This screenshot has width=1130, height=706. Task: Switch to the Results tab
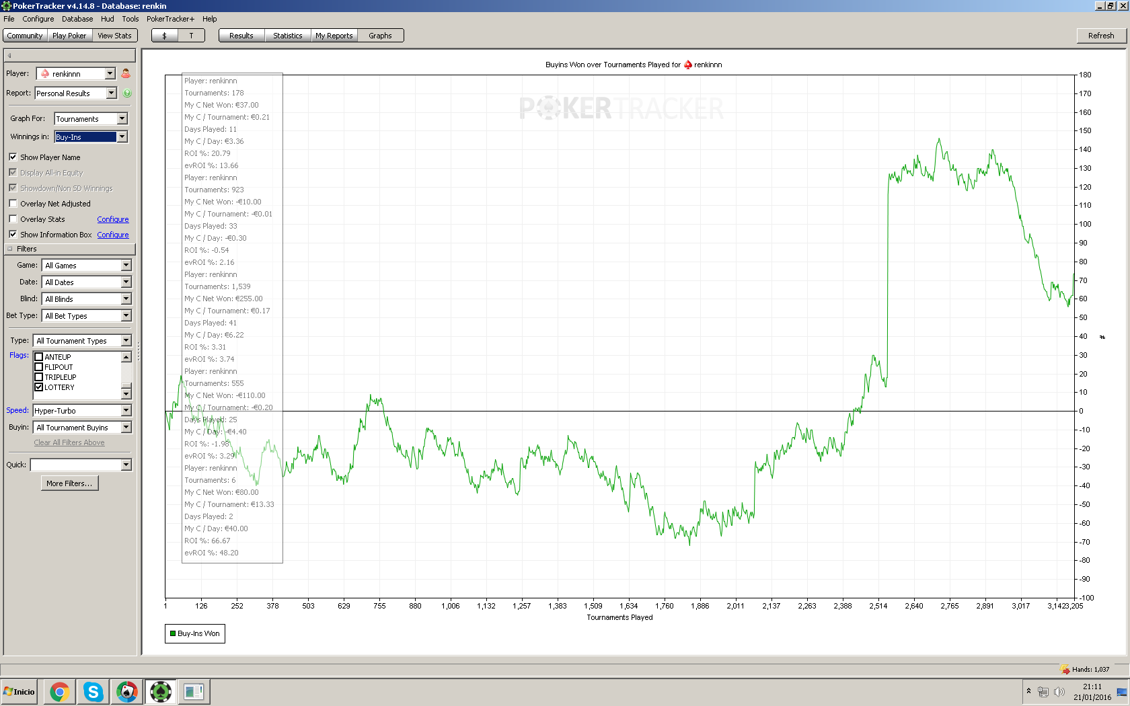[241, 36]
